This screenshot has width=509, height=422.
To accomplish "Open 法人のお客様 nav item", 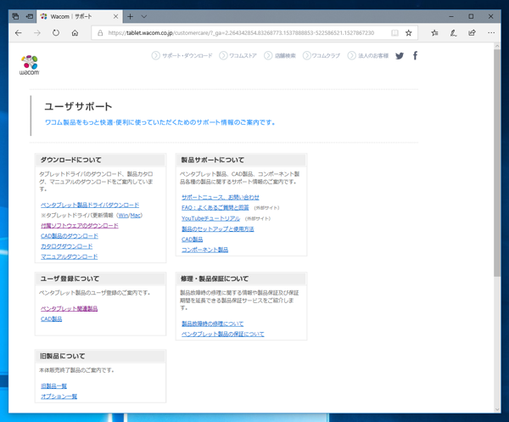I will [x=368, y=56].
